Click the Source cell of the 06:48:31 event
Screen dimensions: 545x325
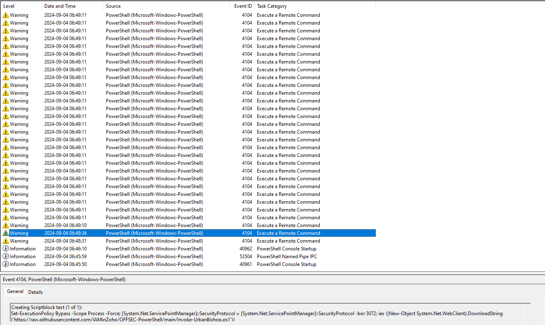(x=154, y=241)
